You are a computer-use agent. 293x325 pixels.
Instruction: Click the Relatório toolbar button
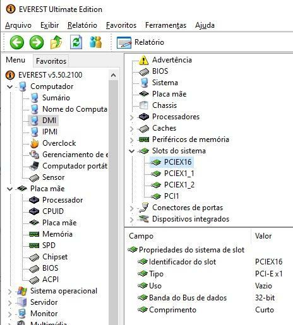pos(140,42)
